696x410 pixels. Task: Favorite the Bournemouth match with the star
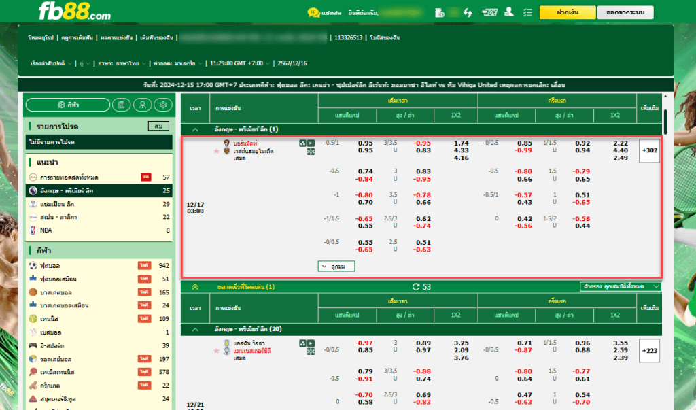216,151
